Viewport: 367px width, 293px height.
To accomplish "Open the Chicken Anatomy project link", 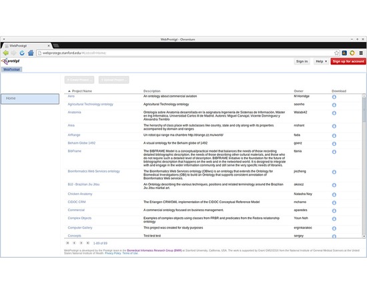I will pyautogui.click(x=80, y=194).
